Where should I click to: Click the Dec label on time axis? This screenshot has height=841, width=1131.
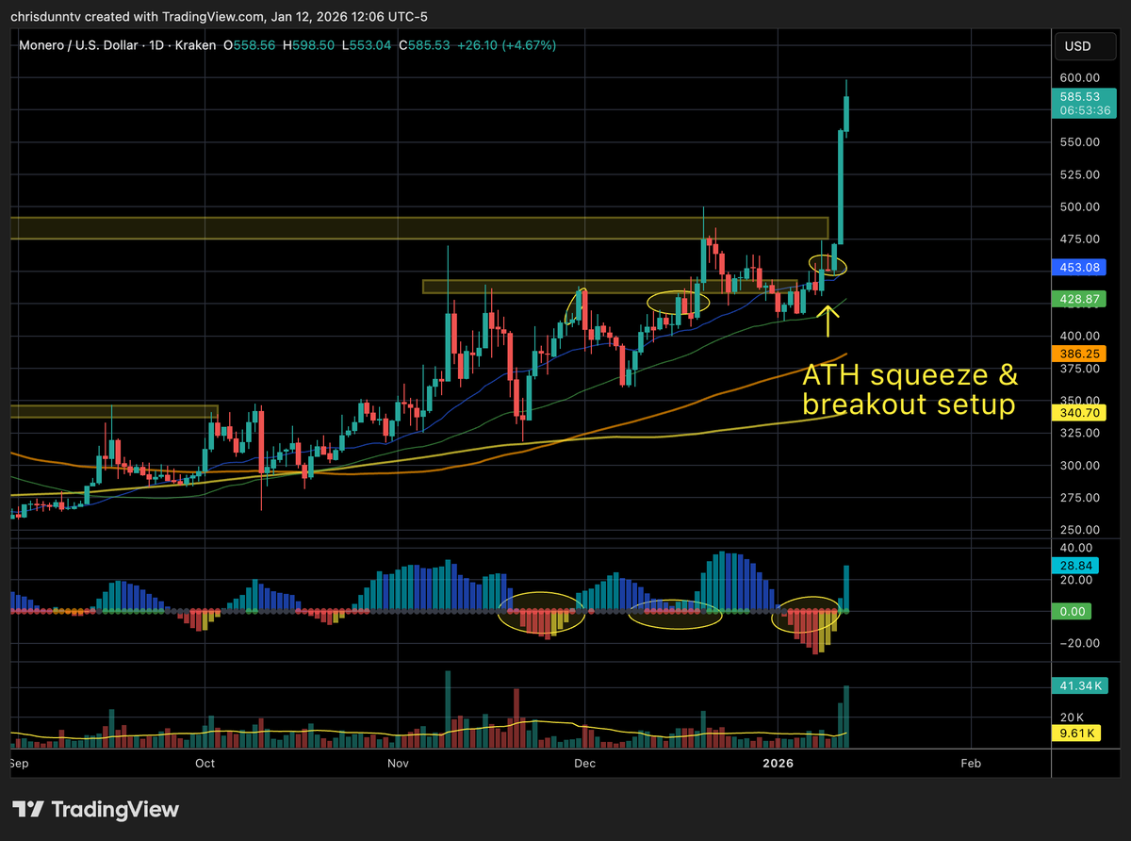(x=585, y=763)
